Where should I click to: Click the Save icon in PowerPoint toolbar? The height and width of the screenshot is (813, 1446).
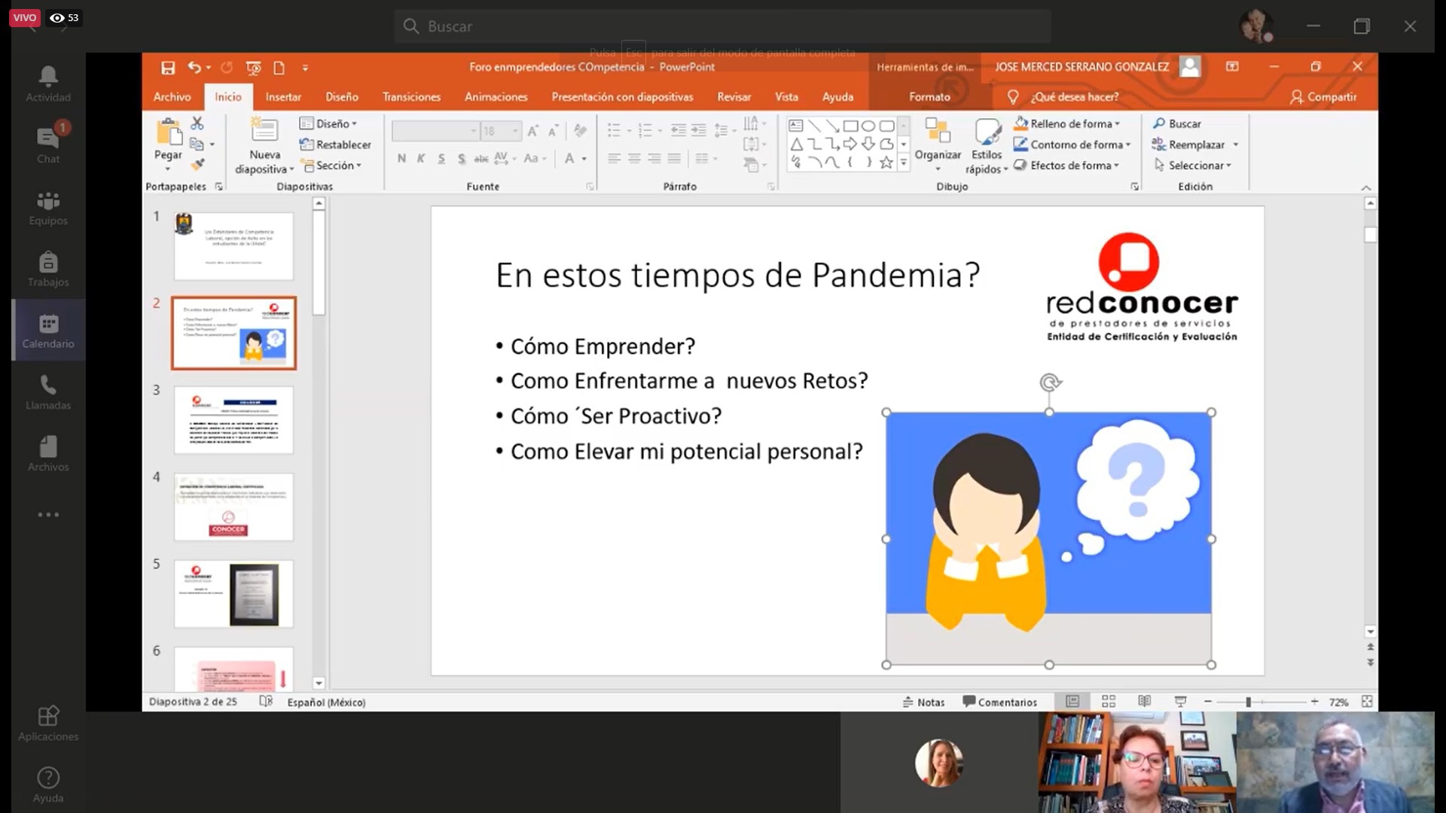[x=168, y=68]
